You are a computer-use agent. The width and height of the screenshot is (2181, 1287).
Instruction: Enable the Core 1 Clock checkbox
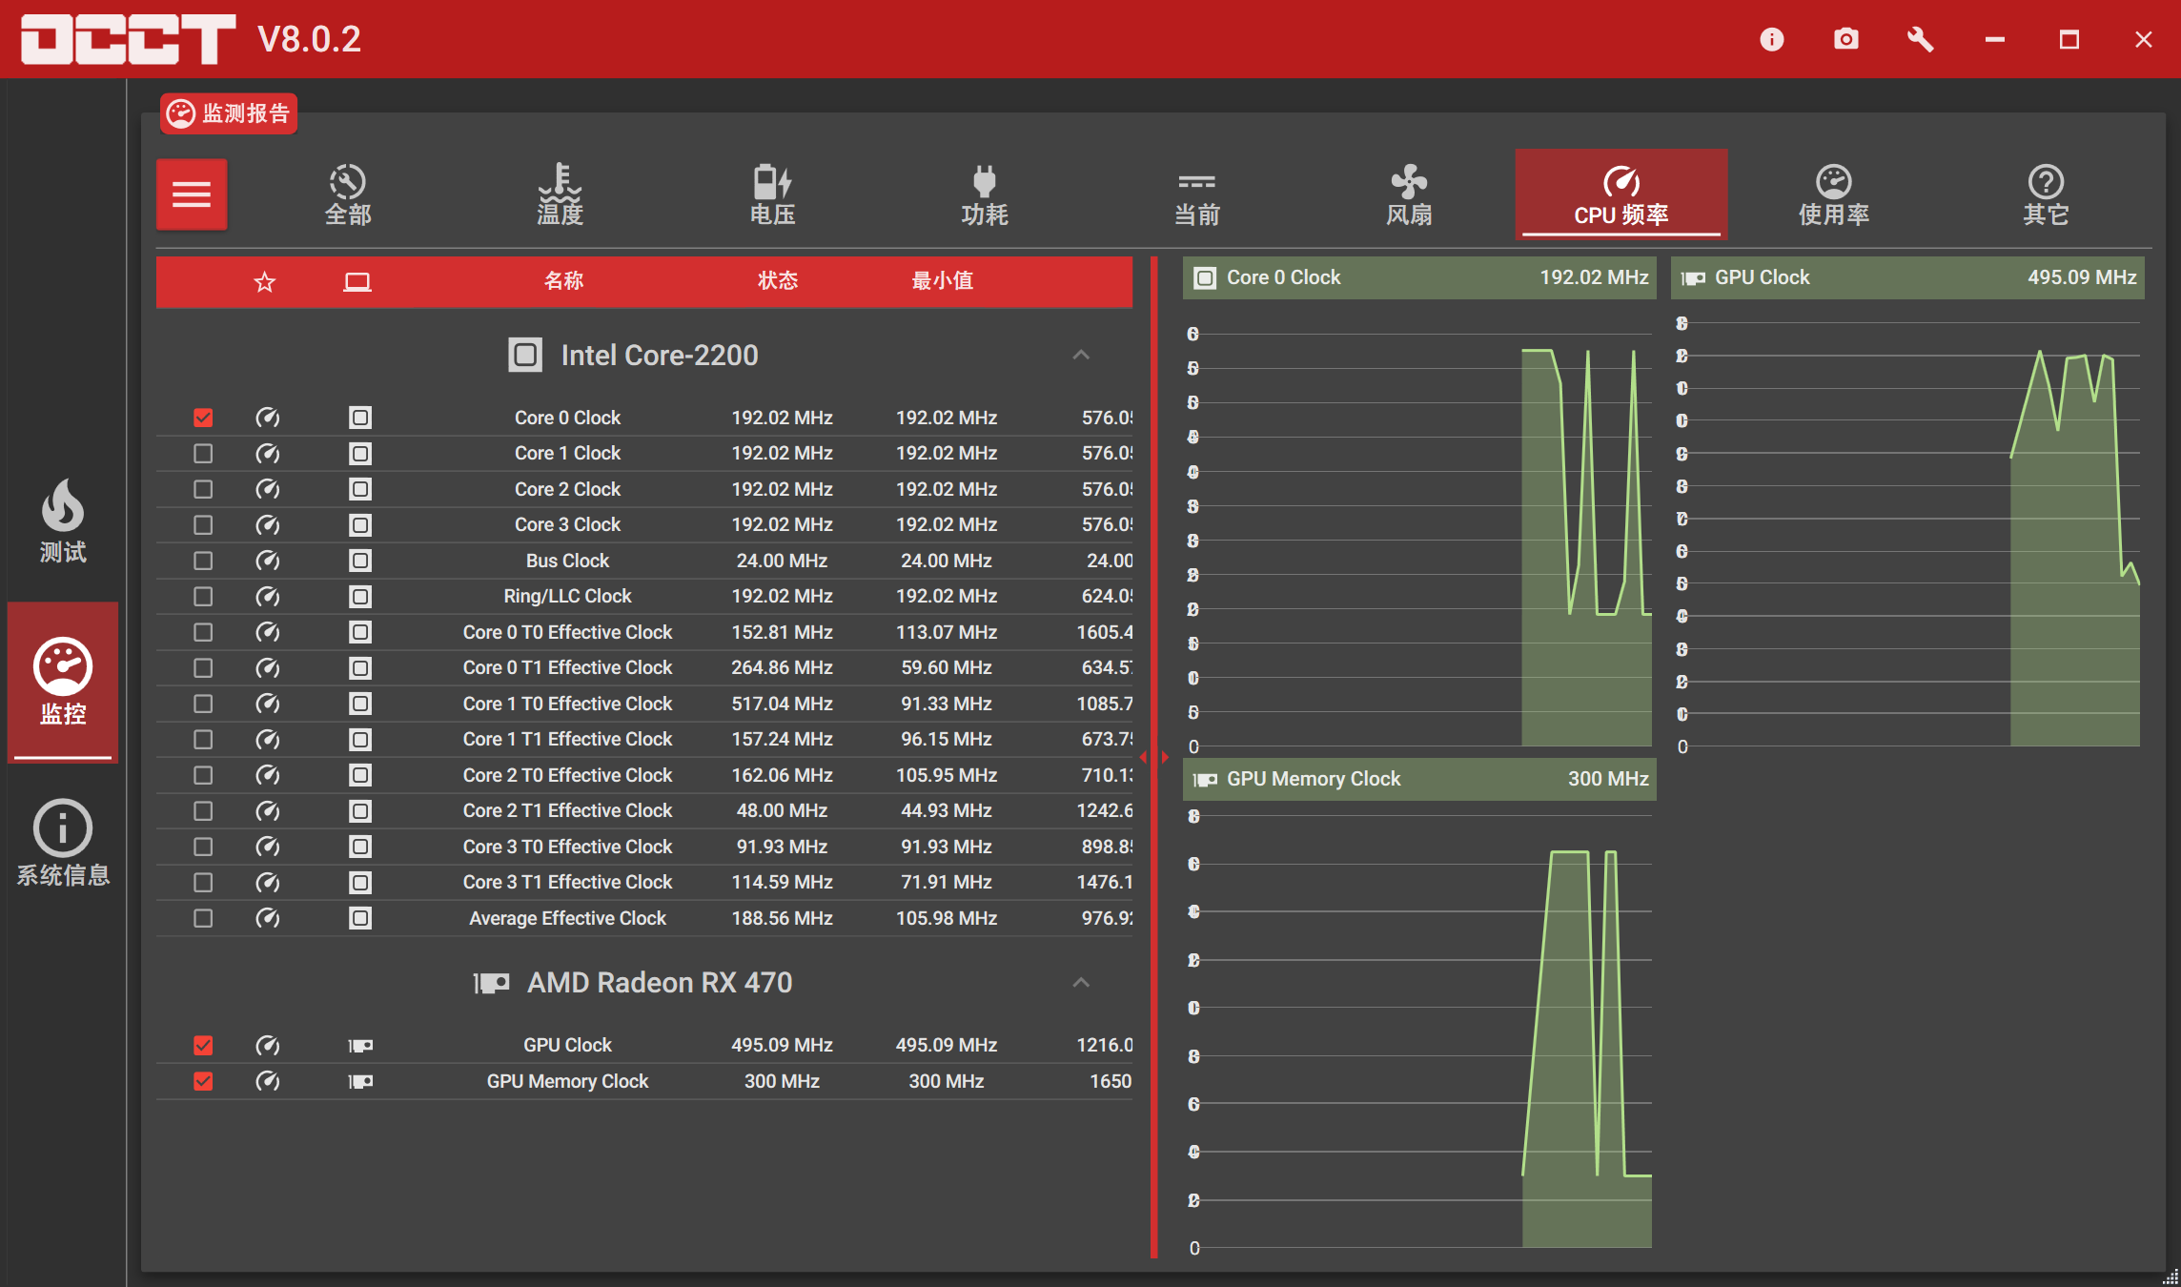tap(203, 453)
